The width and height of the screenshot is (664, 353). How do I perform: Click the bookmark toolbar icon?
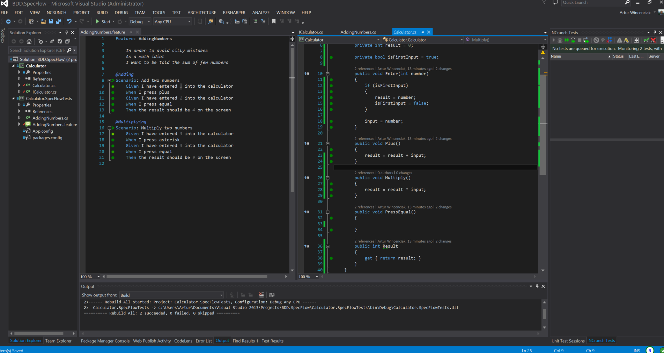[x=274, y=22]
